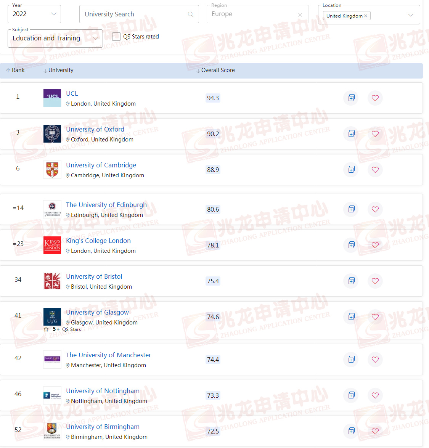Click inside the University Search field
Viewport: 429px width, 448px height.
130,14
